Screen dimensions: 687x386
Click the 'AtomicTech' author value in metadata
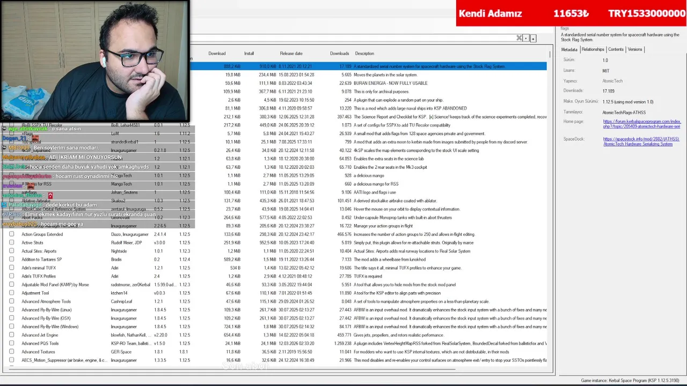pos(612,81)
